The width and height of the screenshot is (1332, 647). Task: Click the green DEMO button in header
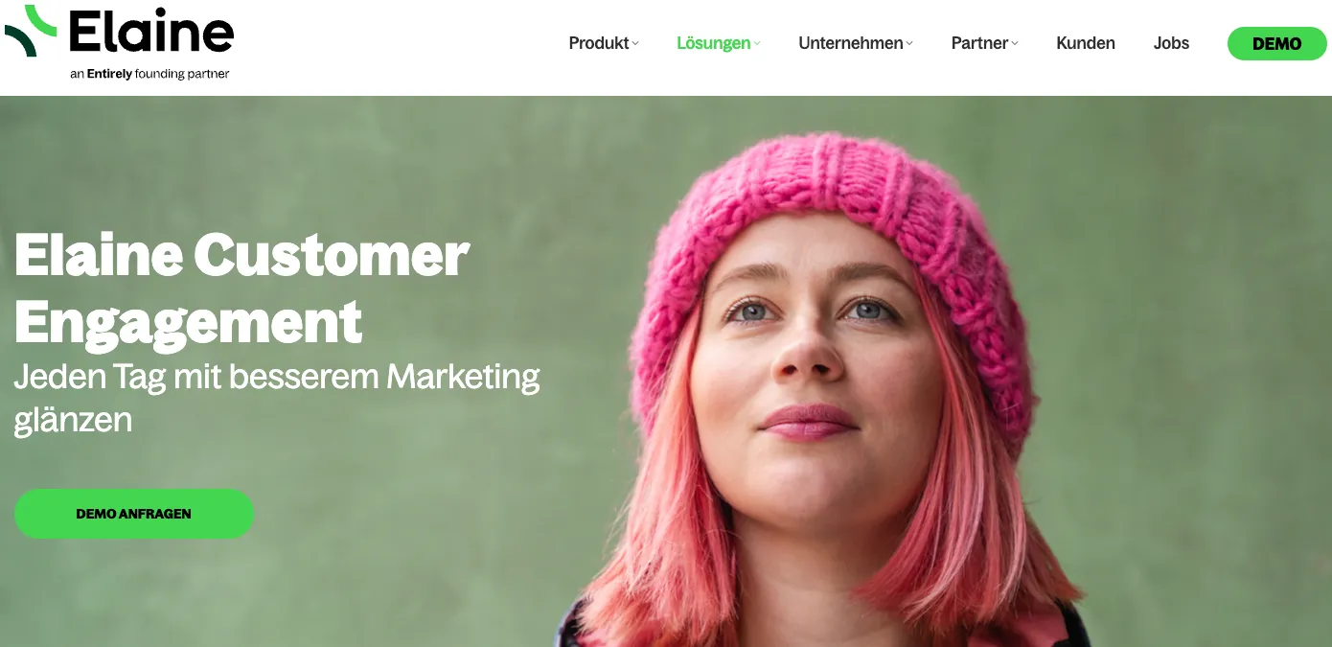(x=1277, y=44)
